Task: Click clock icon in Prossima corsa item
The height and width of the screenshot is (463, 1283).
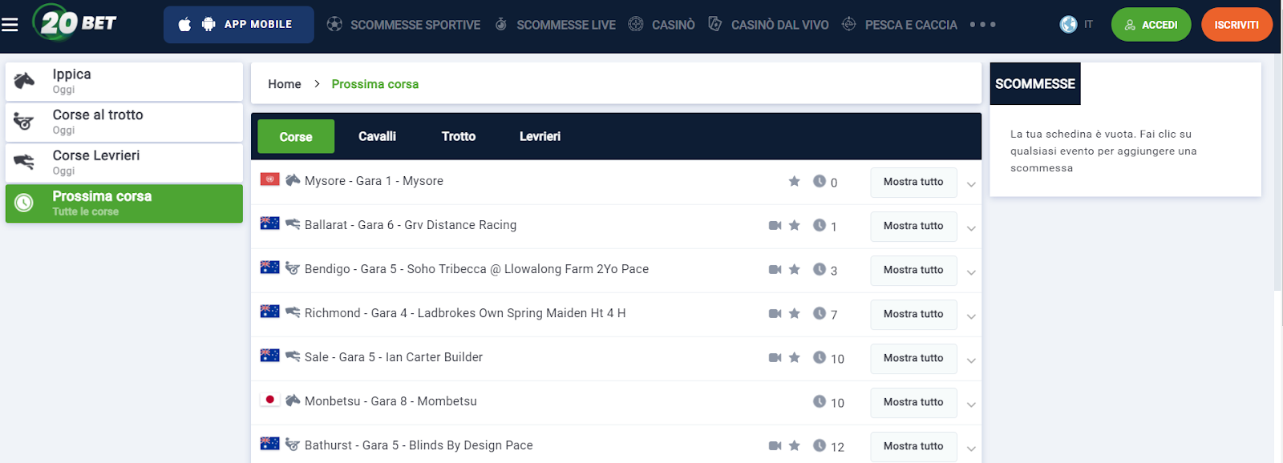Action: (24, 203)
